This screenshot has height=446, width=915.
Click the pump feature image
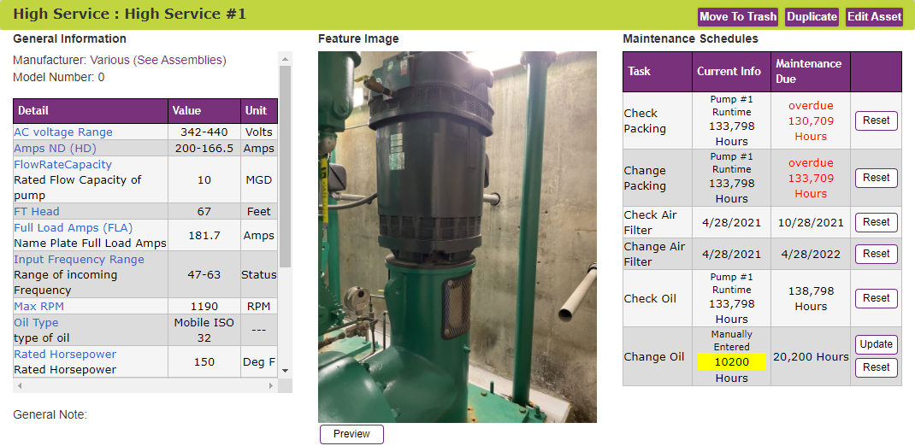[457, 237]
